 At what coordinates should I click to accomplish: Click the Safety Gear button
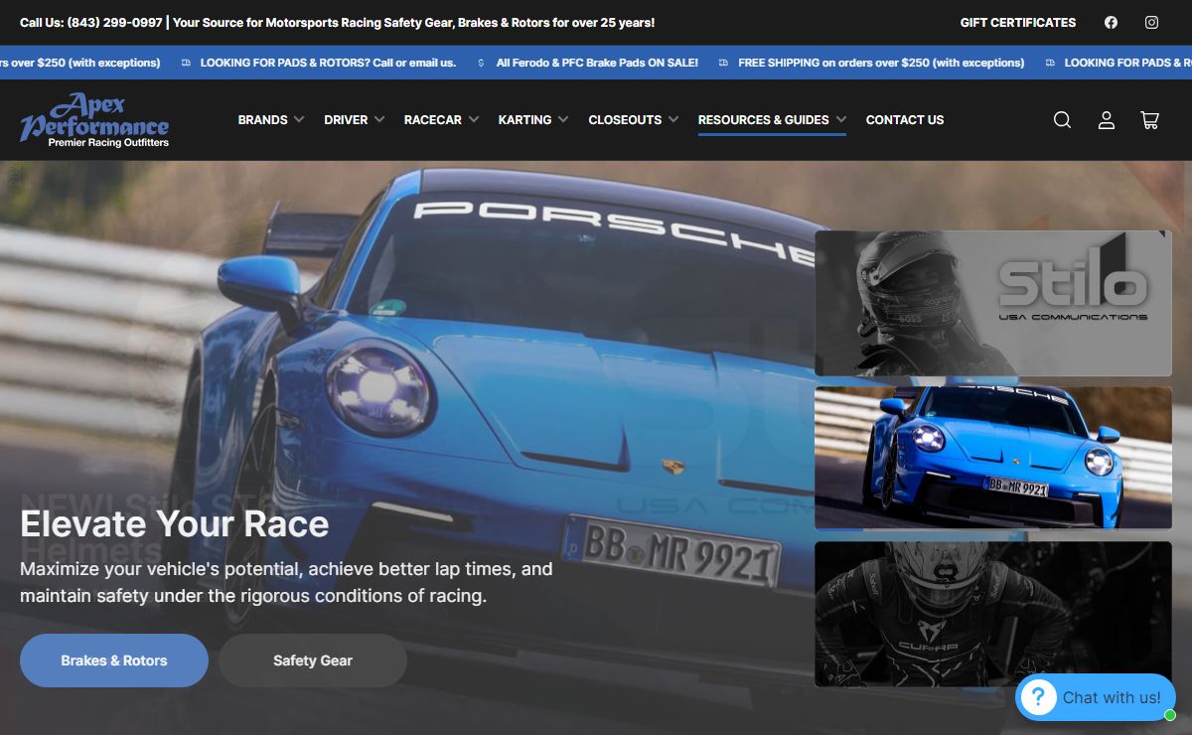313,661
